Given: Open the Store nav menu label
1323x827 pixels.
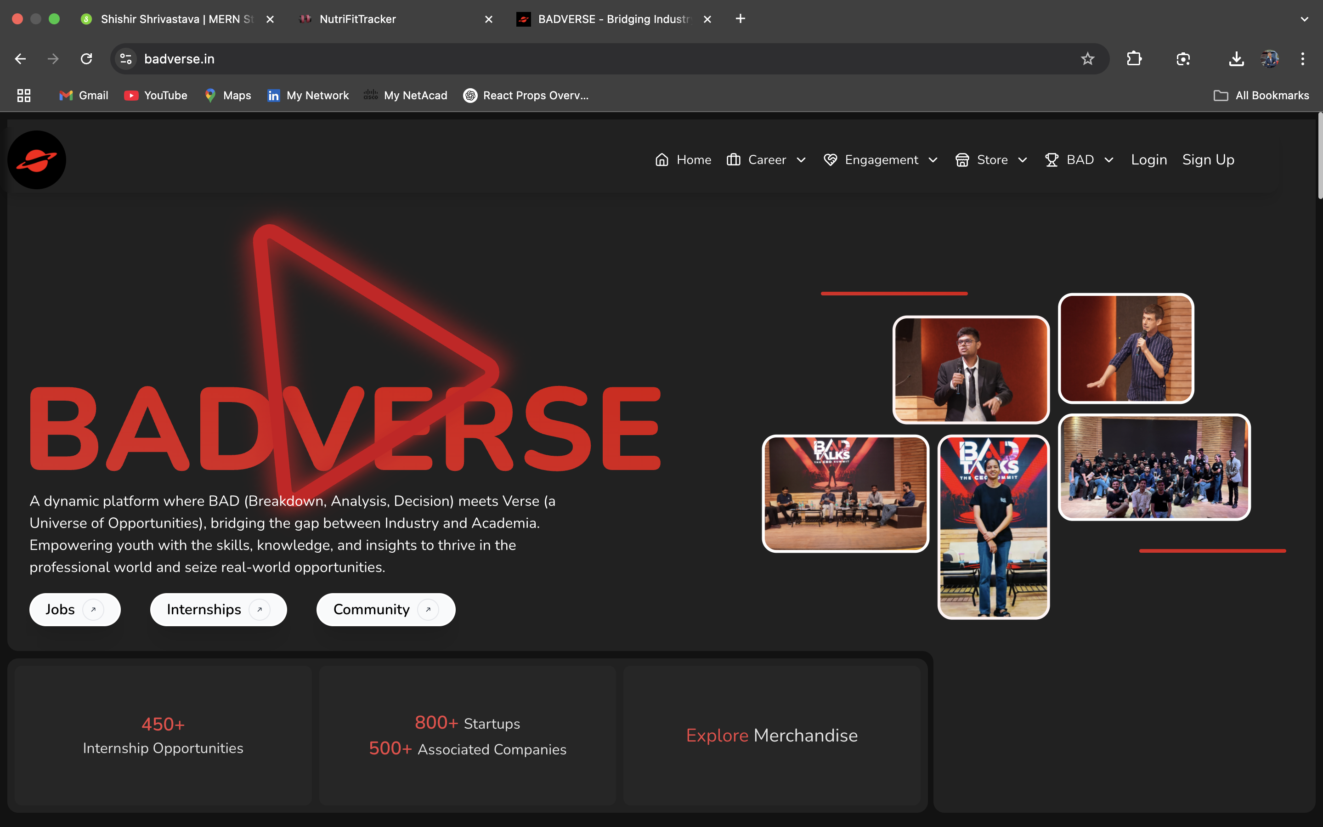Looking at the screenshot, I should point(992,160).
